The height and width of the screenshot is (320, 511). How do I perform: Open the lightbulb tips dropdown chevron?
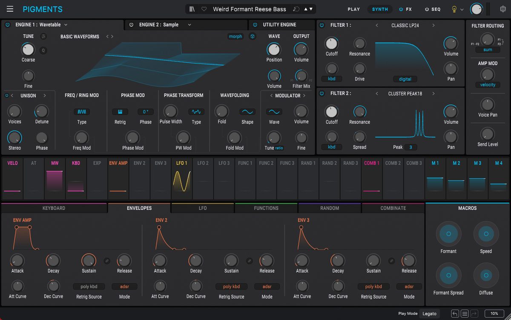pos(462,9)
